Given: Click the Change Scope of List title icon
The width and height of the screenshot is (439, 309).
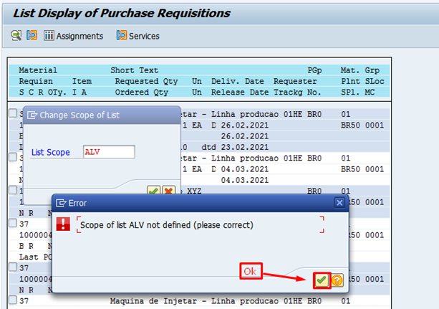Looking at the screenshot, I should (32, 115).
